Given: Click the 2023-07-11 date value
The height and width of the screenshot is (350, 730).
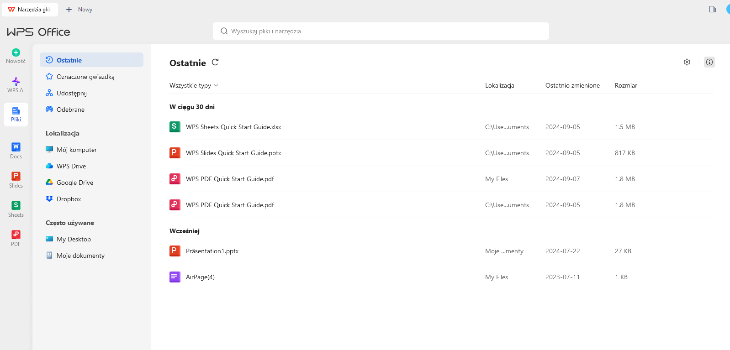Looking at the screenshot, I should coord(563,277).
